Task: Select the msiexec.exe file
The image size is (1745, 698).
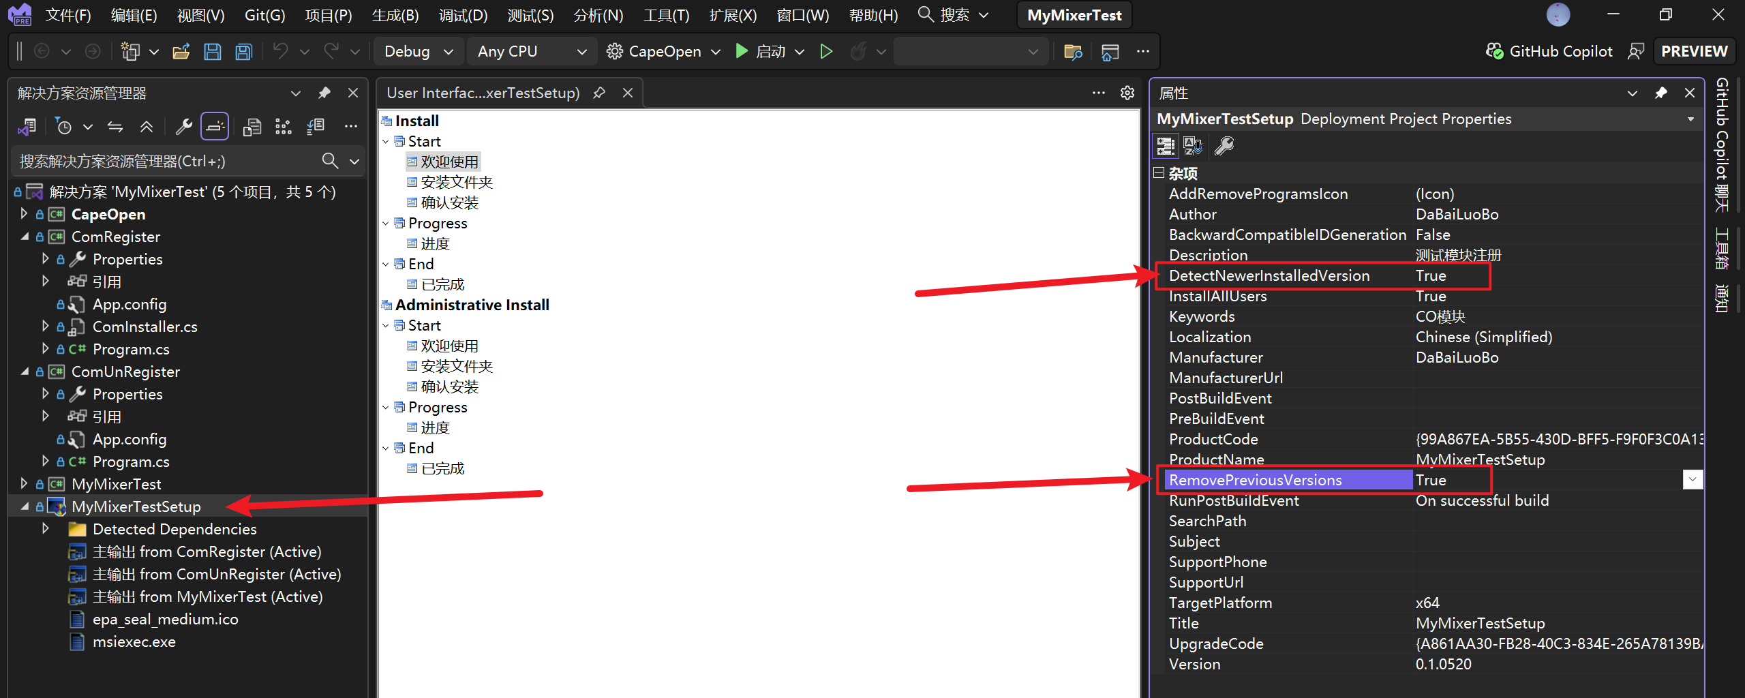Action: point(134,641)
